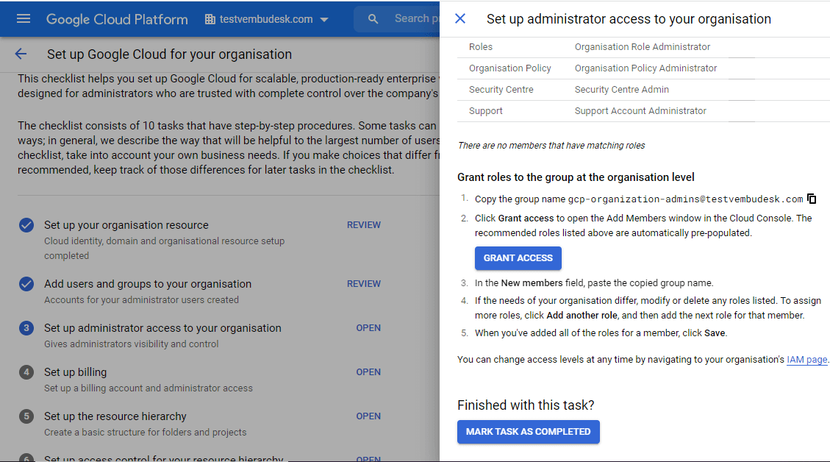Click the search magnifier icon

click(373, 19)
